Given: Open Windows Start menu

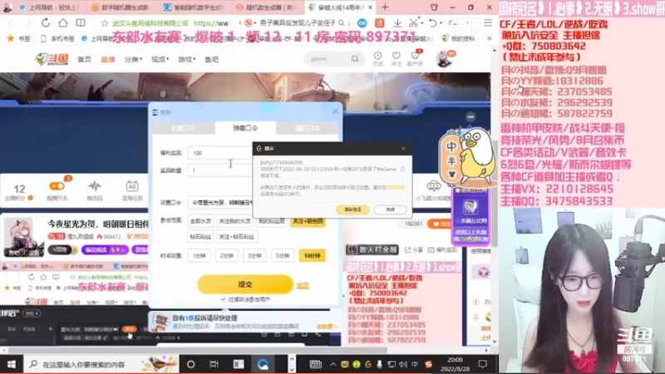Looking at the screenshot, I should point(12,364).
